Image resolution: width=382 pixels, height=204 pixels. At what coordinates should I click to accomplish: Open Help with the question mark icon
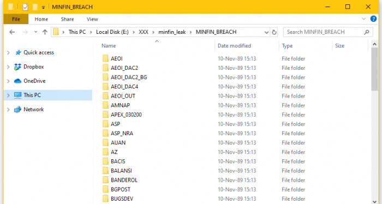pos(373,19)
